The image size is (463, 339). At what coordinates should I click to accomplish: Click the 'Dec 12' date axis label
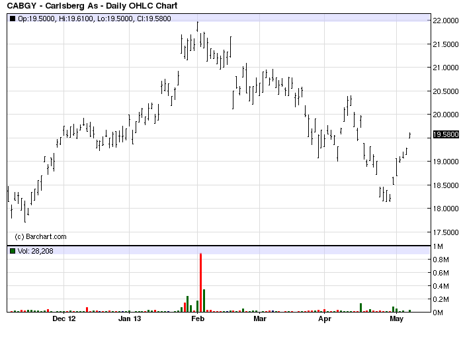click(x=63, y=318)
